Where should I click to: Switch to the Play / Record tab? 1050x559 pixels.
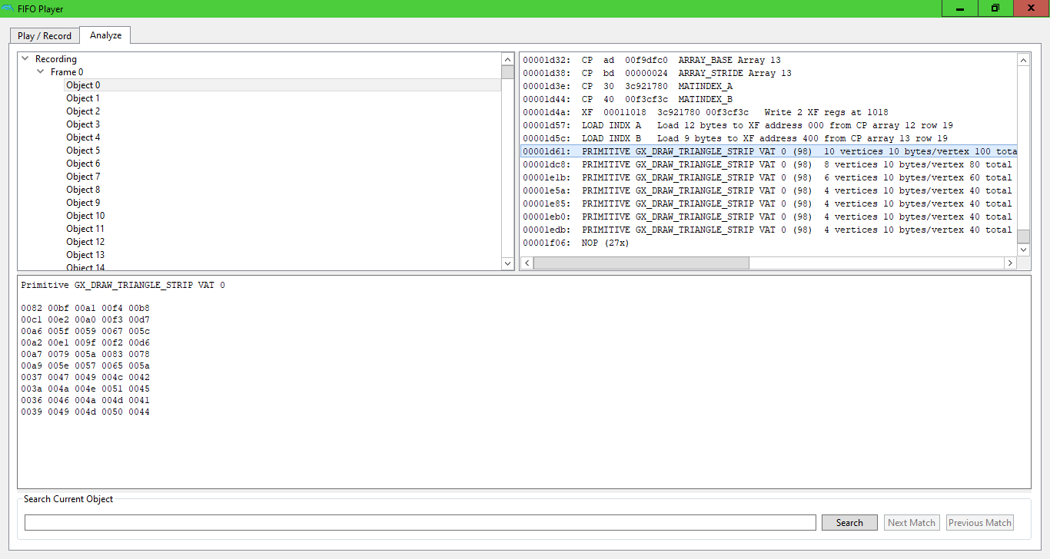(45, 35)
